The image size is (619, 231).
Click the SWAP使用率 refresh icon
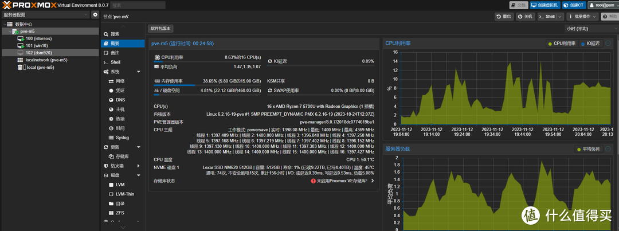point(270,91)
